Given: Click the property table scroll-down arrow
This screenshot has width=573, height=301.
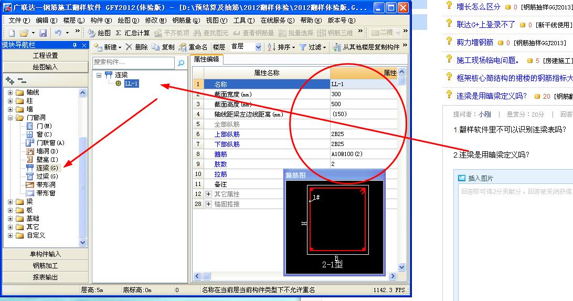Looking at the screenshot, I should (401, 267).
